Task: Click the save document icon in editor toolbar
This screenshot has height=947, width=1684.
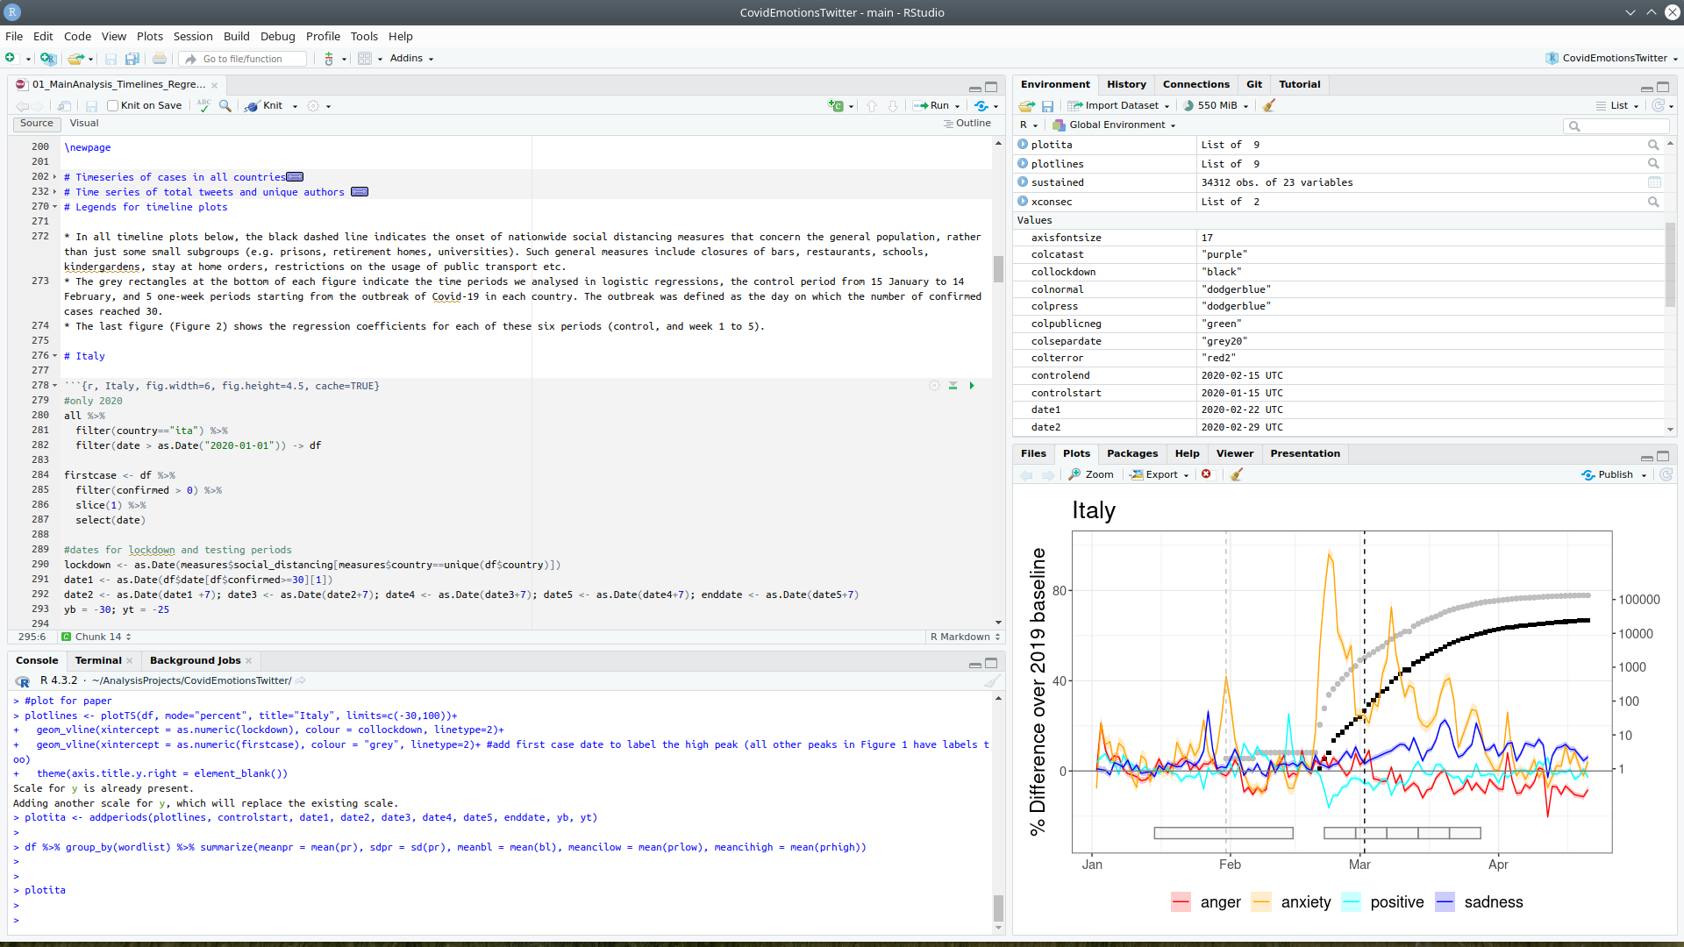Action: point(91,105)
